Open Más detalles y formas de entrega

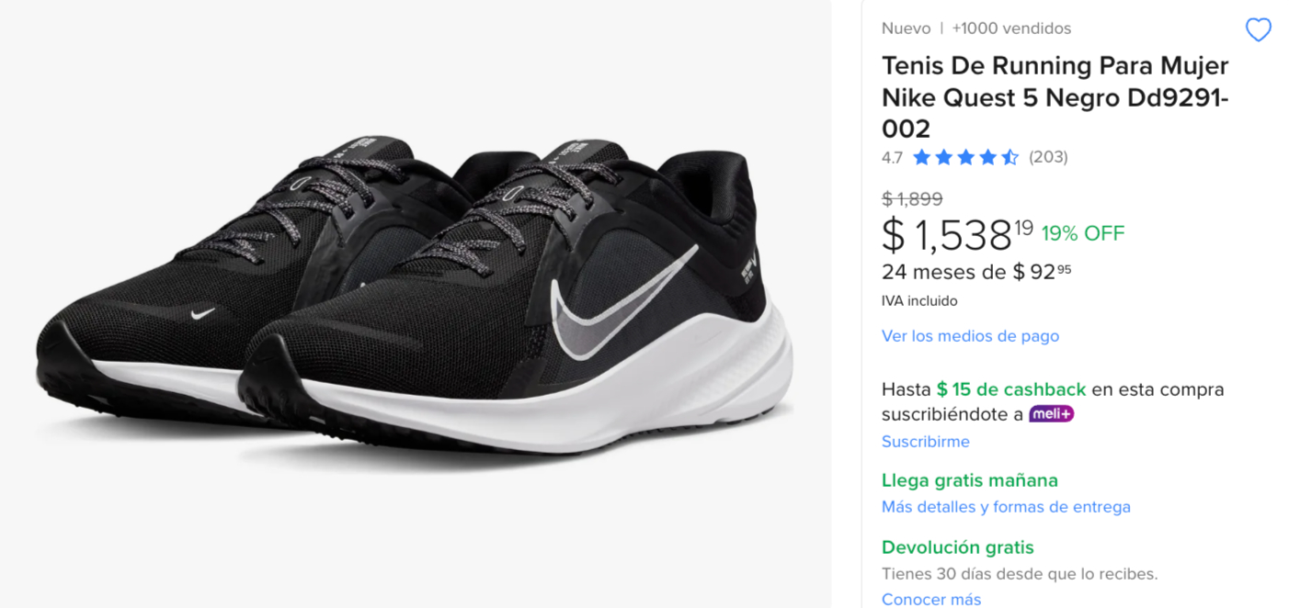(1006, 507)
